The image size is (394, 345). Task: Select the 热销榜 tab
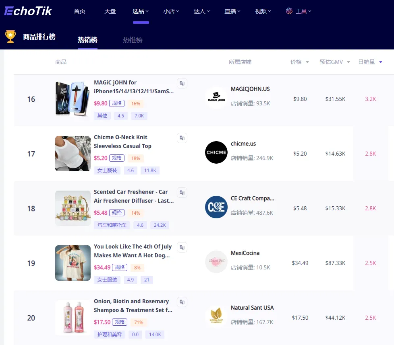[87, 40]
